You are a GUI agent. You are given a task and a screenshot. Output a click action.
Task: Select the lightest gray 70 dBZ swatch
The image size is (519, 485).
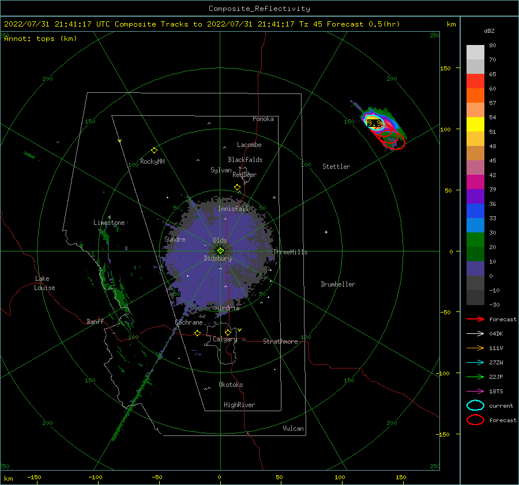[x=475, y=52]
